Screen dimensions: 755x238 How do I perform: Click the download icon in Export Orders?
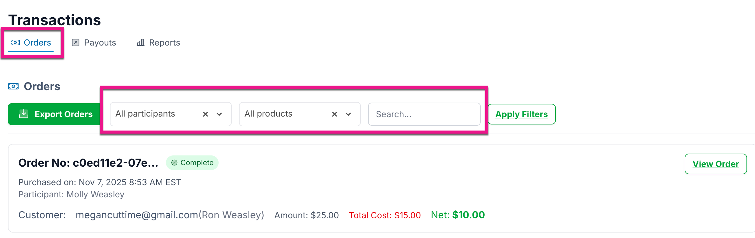24,114
